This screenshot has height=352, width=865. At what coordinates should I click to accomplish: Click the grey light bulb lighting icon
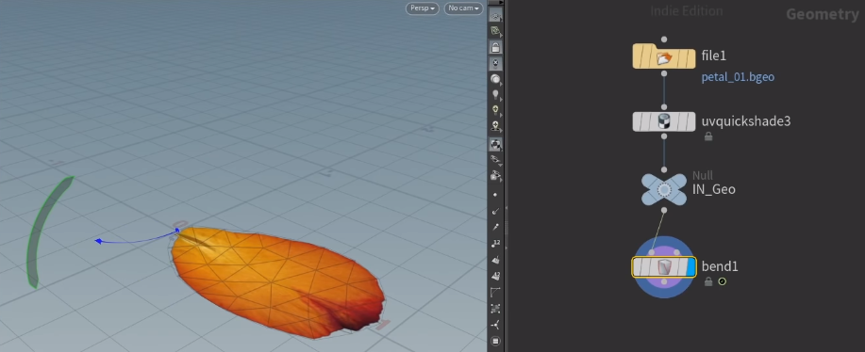[495, 95]
